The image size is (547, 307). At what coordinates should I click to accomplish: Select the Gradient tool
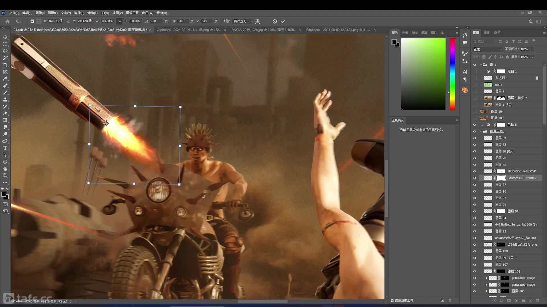[5, 120]
